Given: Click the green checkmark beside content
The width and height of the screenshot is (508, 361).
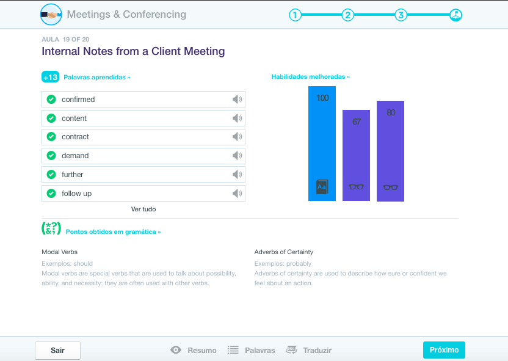Looking at the screenshot, I should tap(51, 118).
